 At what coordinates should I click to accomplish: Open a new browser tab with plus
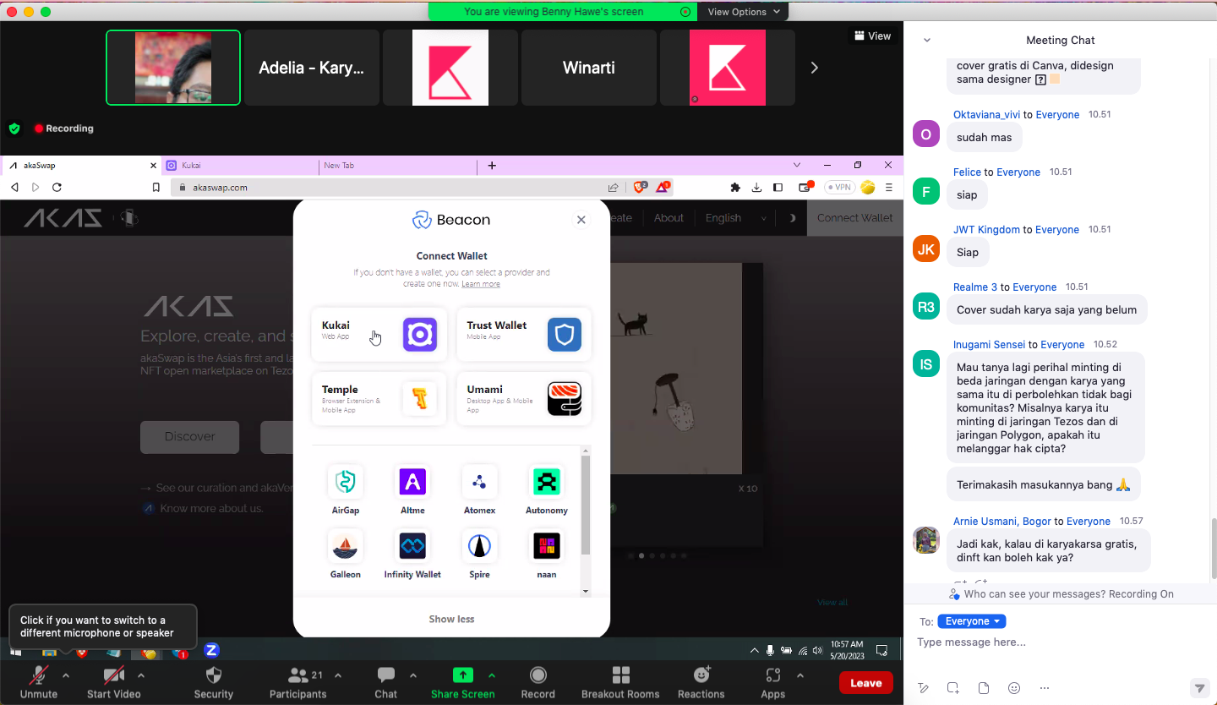(x=492, y=166)
